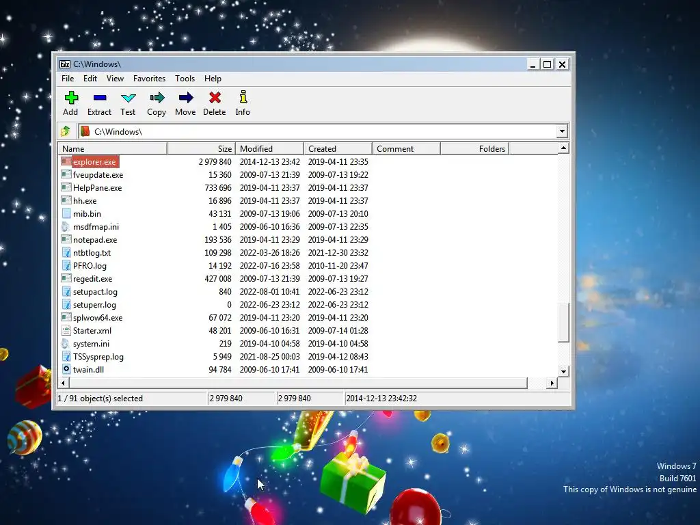The height and width of the screenshot is (525, 700).
Task: Click the Add toolbar icon
Action: pos(71,97)
